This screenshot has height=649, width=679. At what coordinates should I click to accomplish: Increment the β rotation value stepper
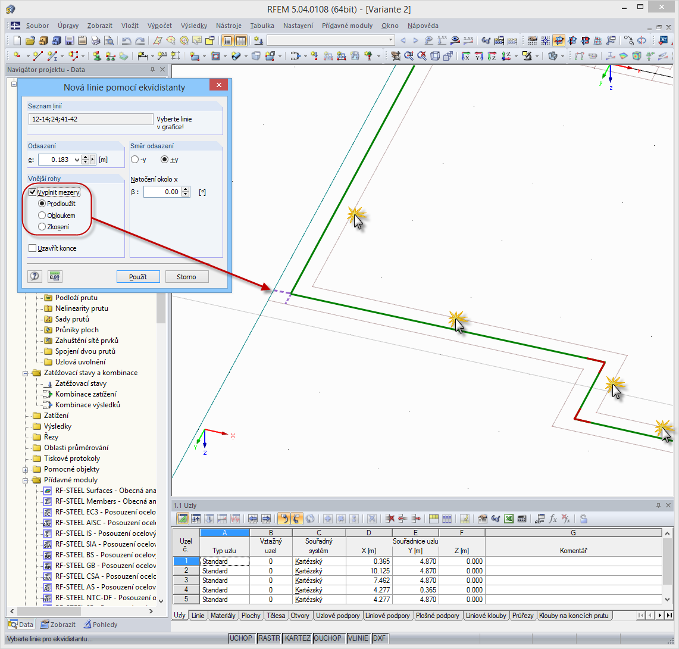click(x=186, y=189)
